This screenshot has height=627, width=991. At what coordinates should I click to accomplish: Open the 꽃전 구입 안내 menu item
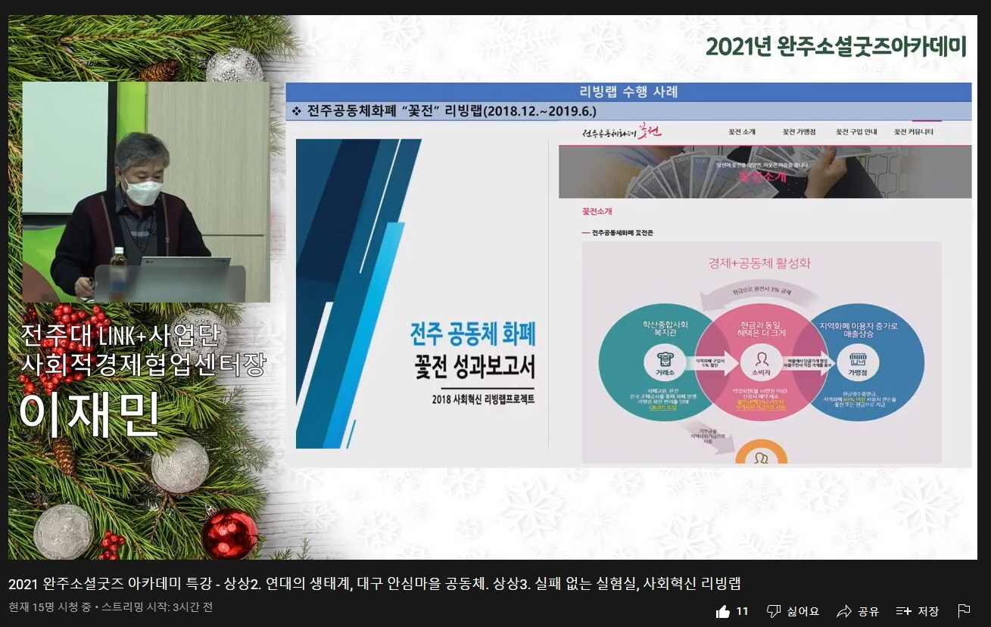click(x=855, y=132)
